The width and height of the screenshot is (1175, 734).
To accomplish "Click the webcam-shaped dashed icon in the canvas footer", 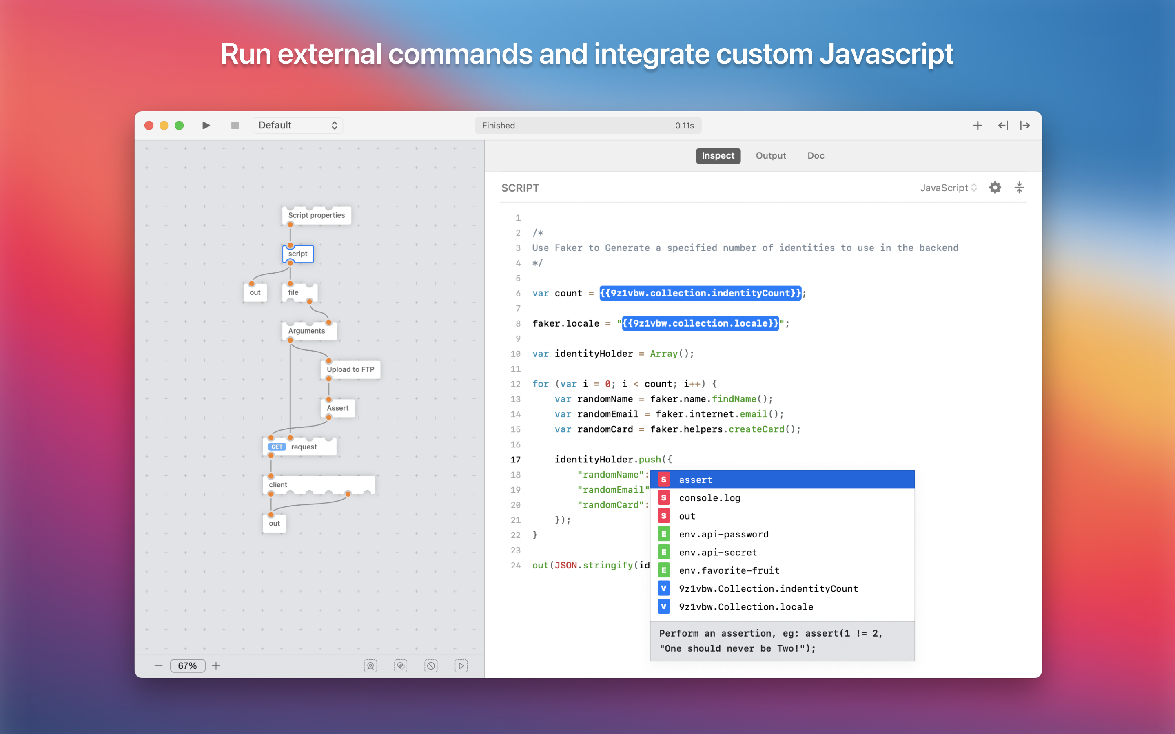I will (370, 665).
